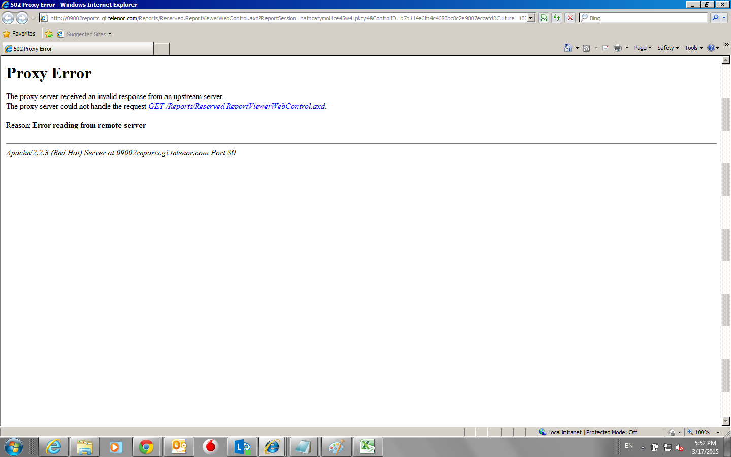
Task: Open the zoom level 100% dropdown
Action: (718, 432)
